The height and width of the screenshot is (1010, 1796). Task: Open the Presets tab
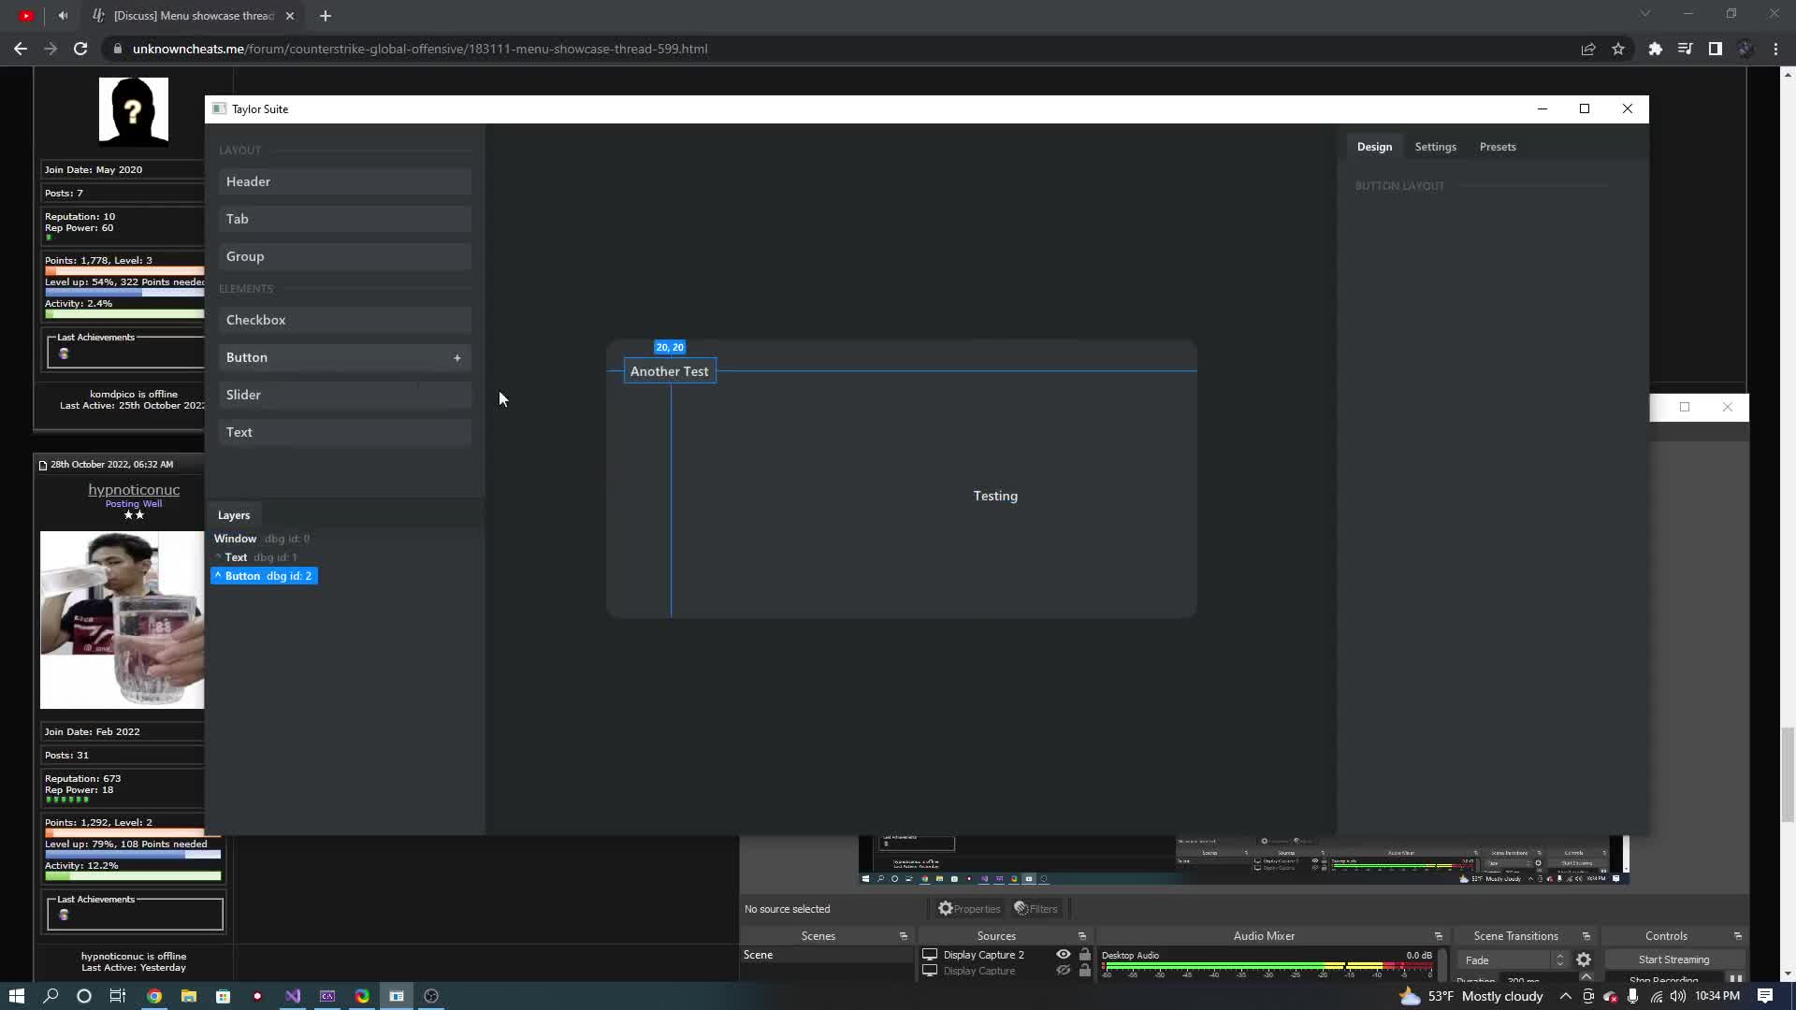coord(1497,147)
